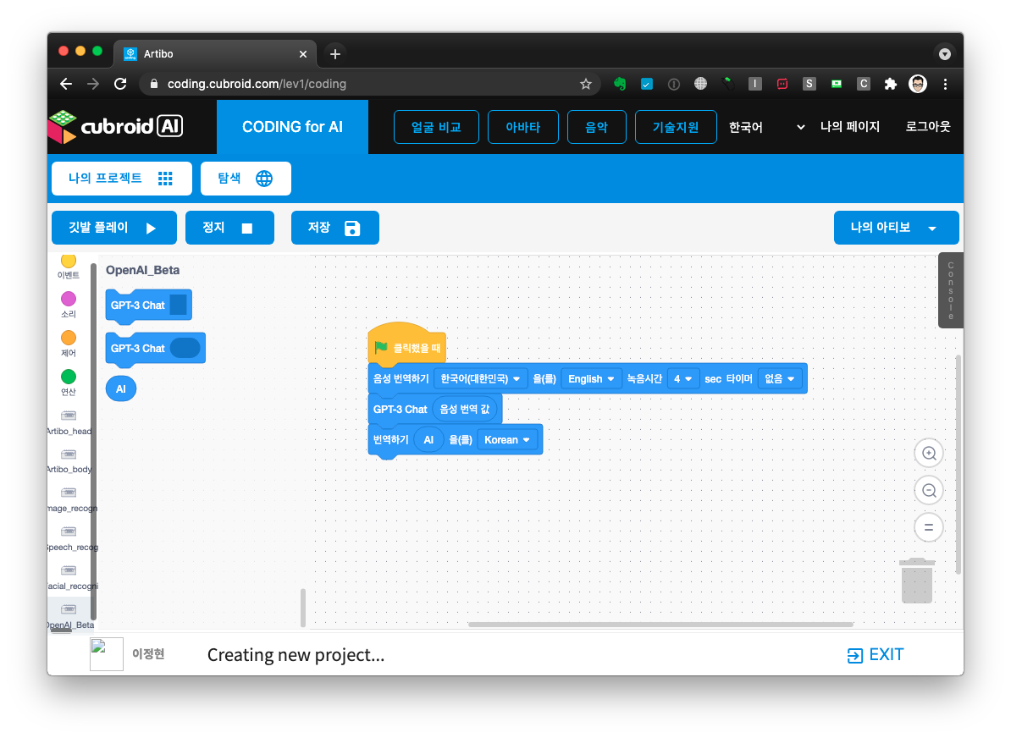Bookmark this page with the star icon
Screen dimensions: 1011x738
pyautogui.click(x=585, y=84)
